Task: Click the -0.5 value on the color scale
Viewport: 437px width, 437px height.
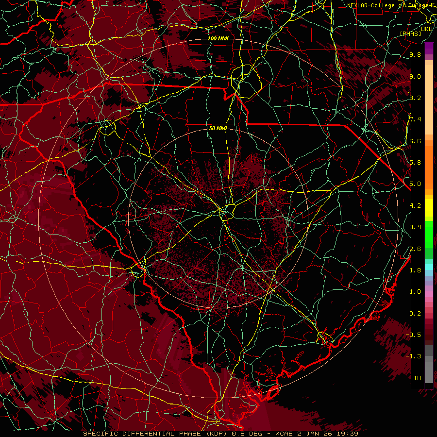Action: click(413, 335)
